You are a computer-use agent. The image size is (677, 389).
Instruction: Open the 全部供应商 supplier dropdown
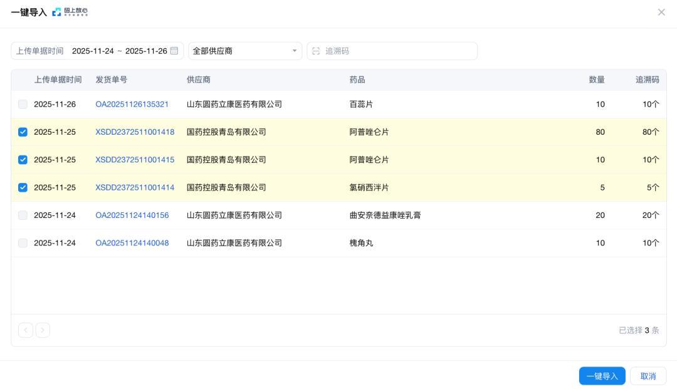pos(244,51)
